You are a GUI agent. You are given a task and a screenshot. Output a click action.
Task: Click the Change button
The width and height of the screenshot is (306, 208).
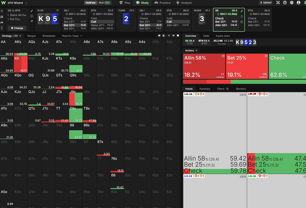(17, 28)
